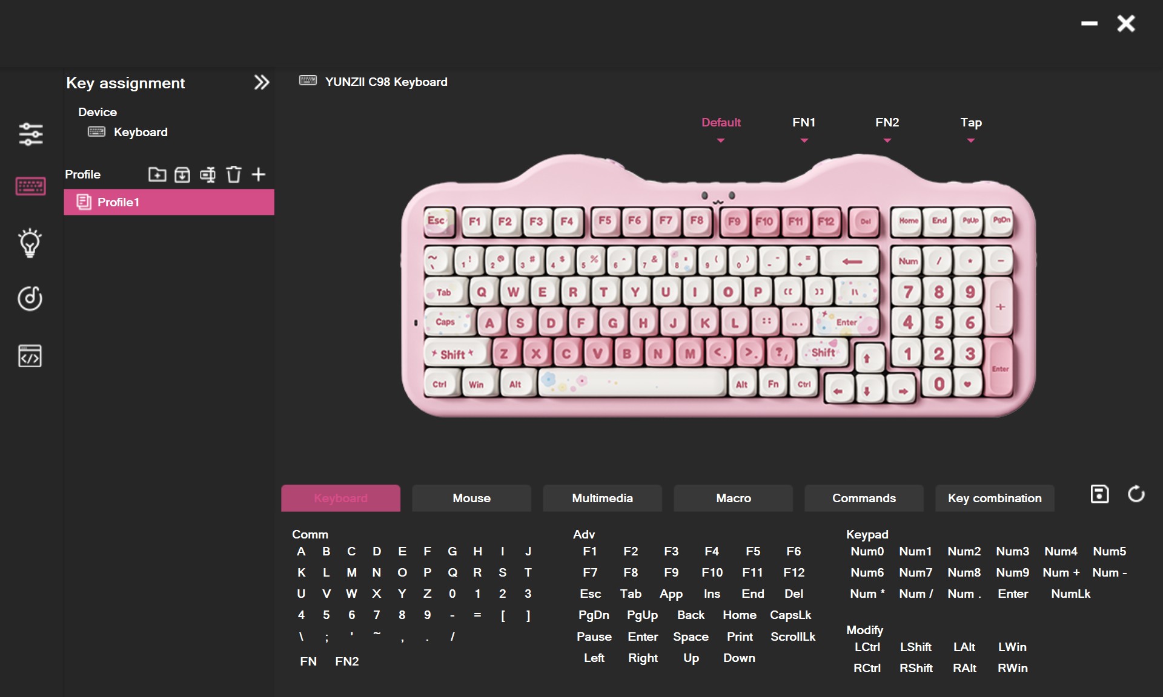This screenshot has width=1163, height=697.
Task: Click the F5 key on keyboard image
Action: tap(605, 221)
